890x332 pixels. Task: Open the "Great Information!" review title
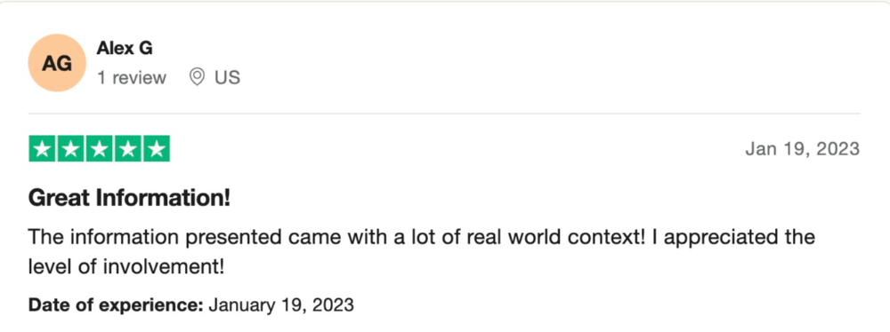coord(129,198)
